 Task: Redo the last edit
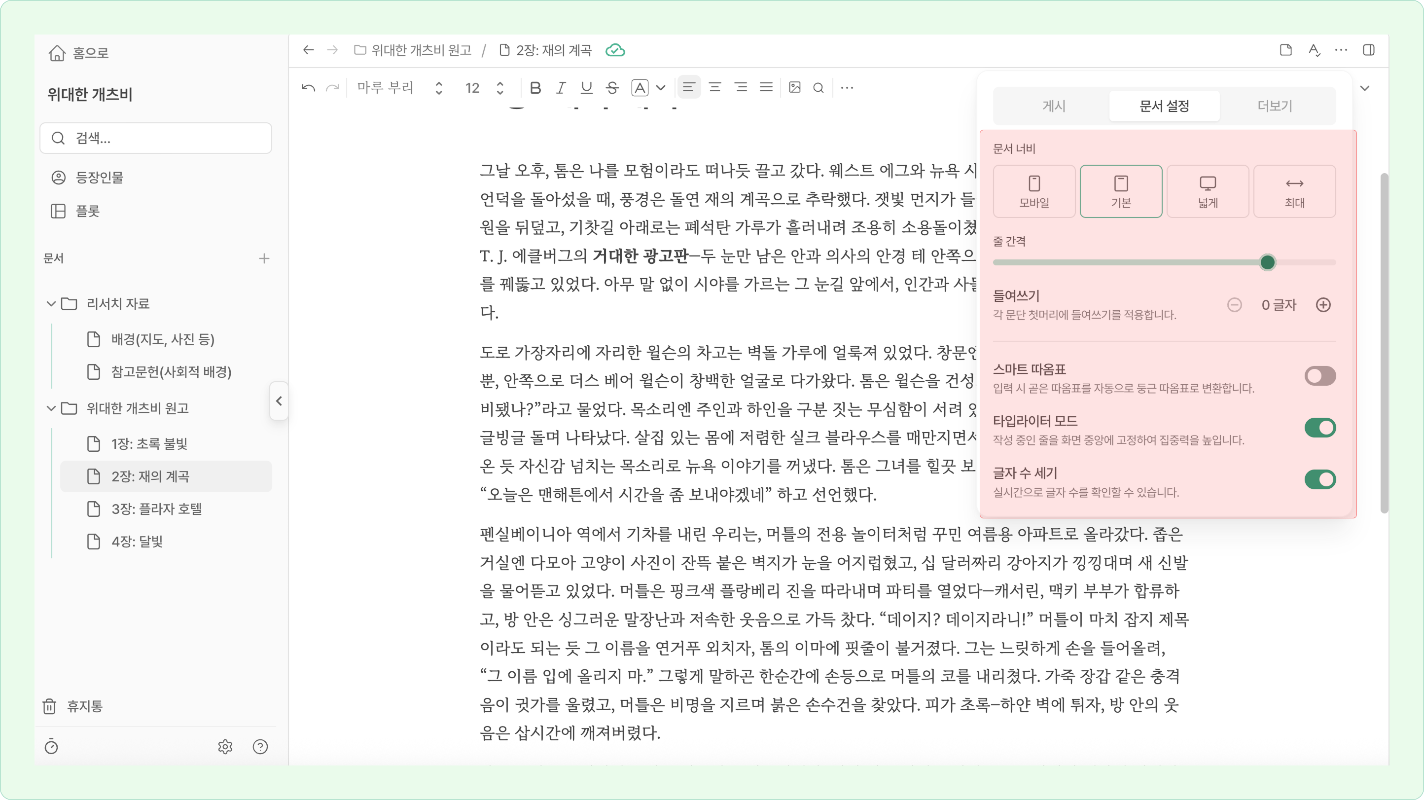pos(332,87)
